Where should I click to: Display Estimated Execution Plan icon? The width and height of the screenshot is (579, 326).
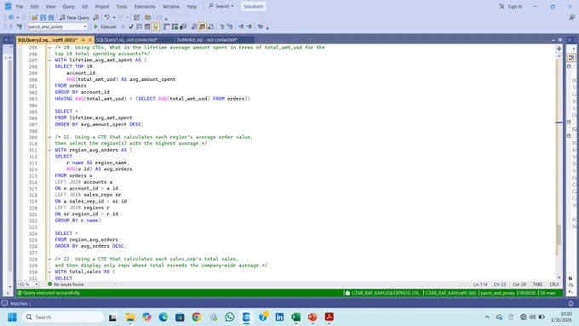point(139,26)
